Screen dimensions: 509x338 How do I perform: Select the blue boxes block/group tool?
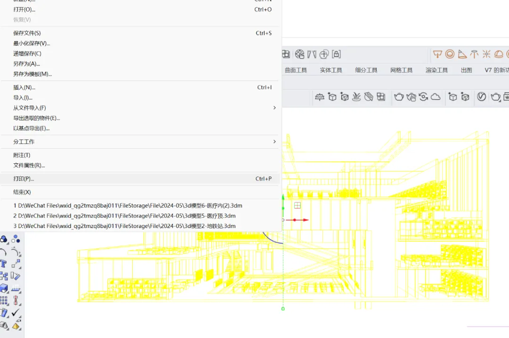[4, 276]
